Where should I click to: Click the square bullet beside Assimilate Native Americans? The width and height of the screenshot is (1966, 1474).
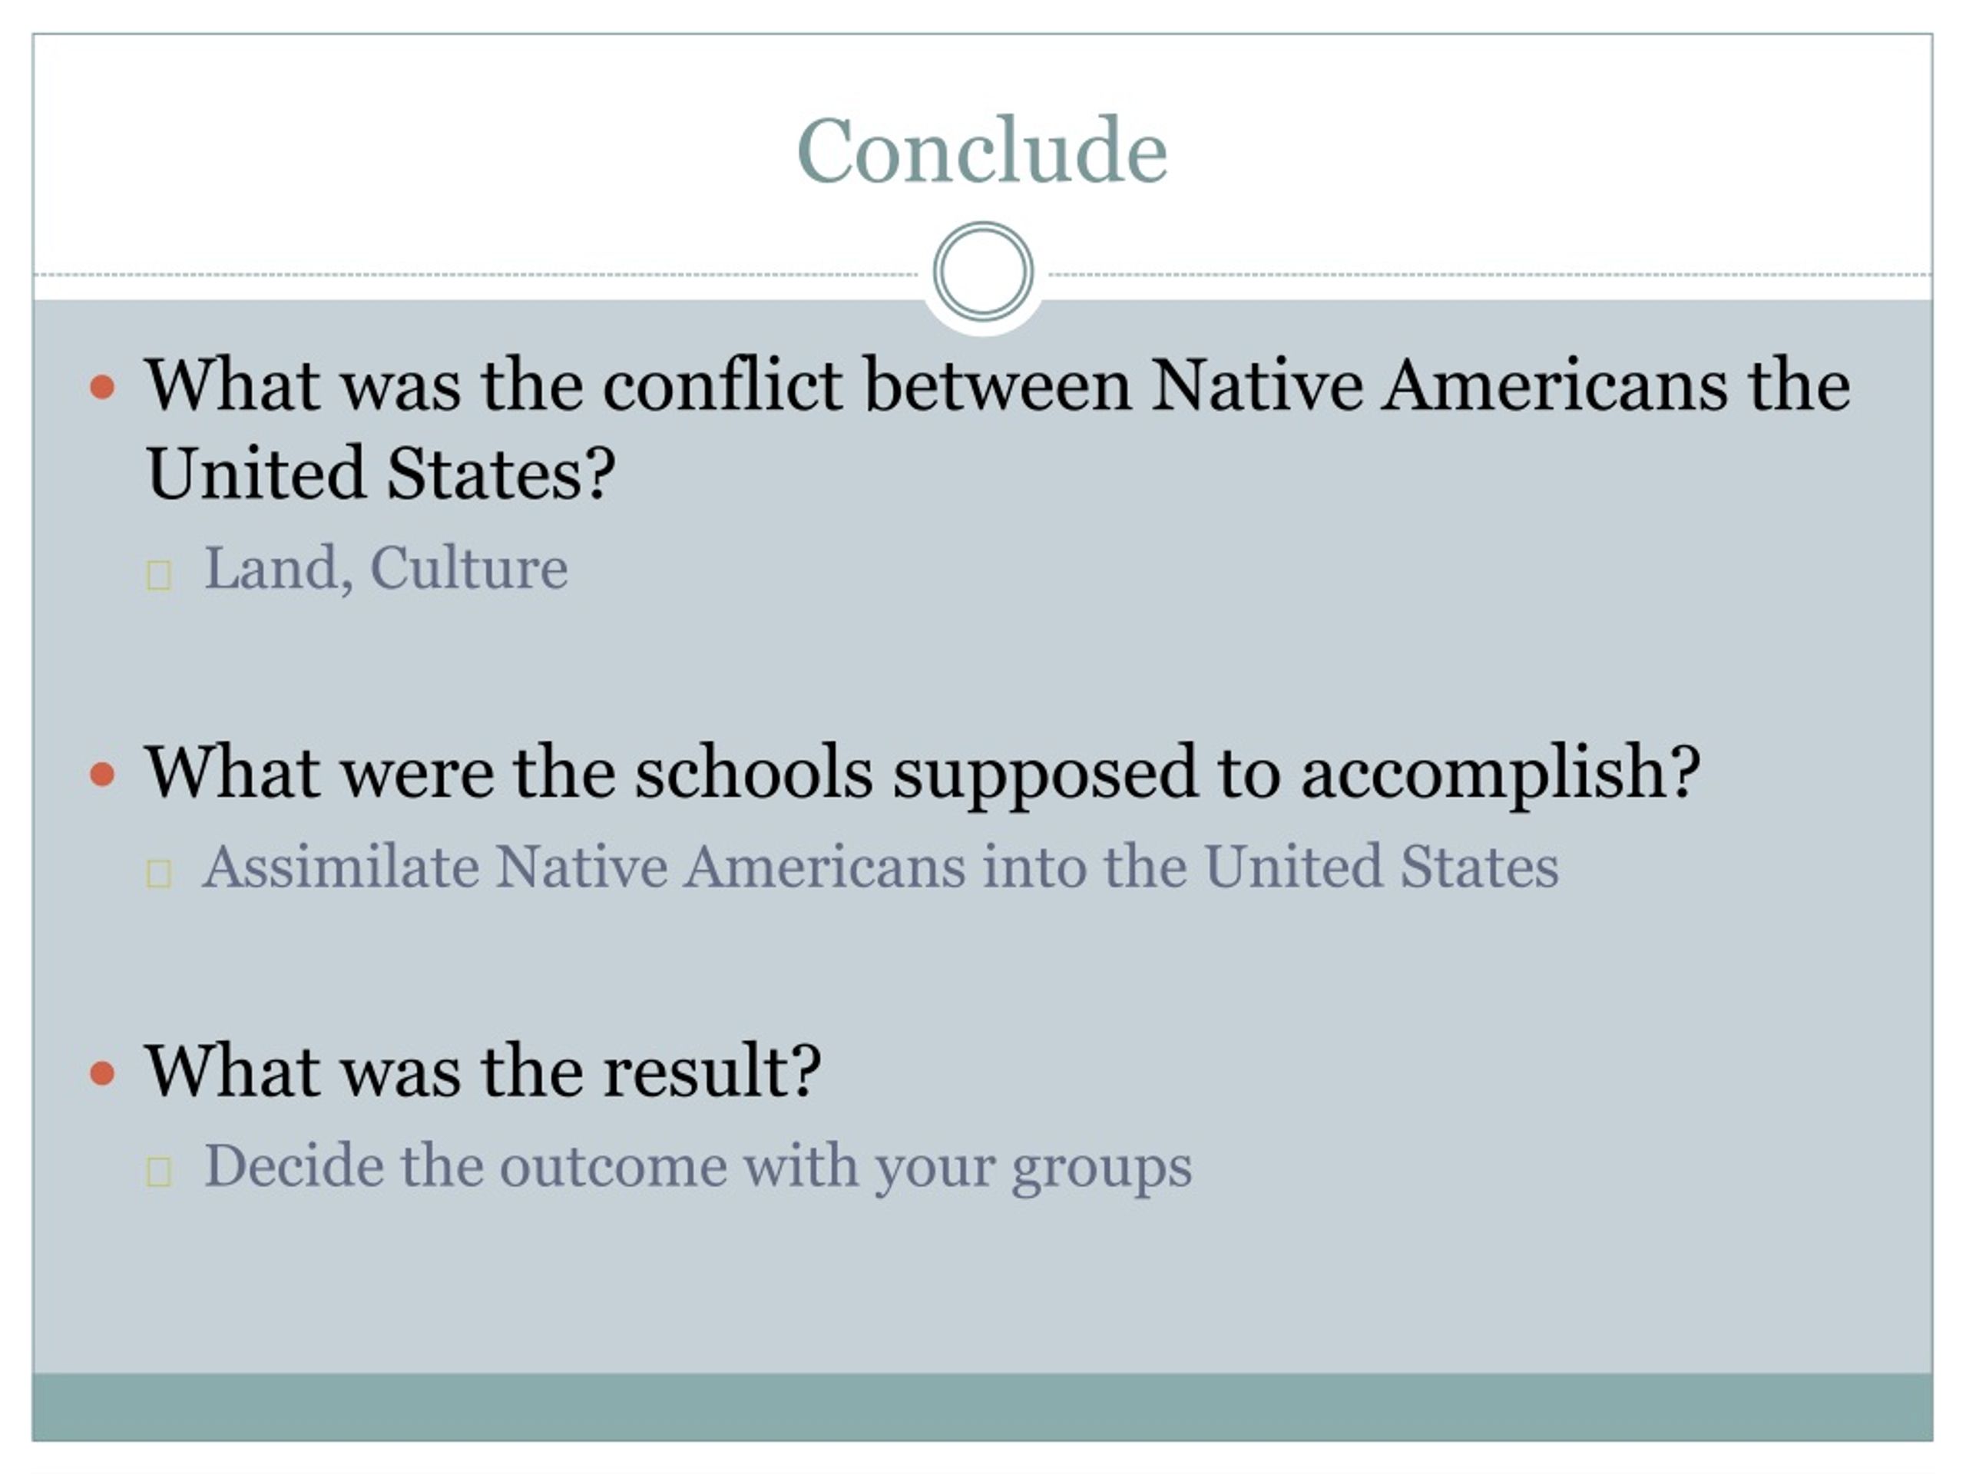pyautogui.click(x=159, y=874)
